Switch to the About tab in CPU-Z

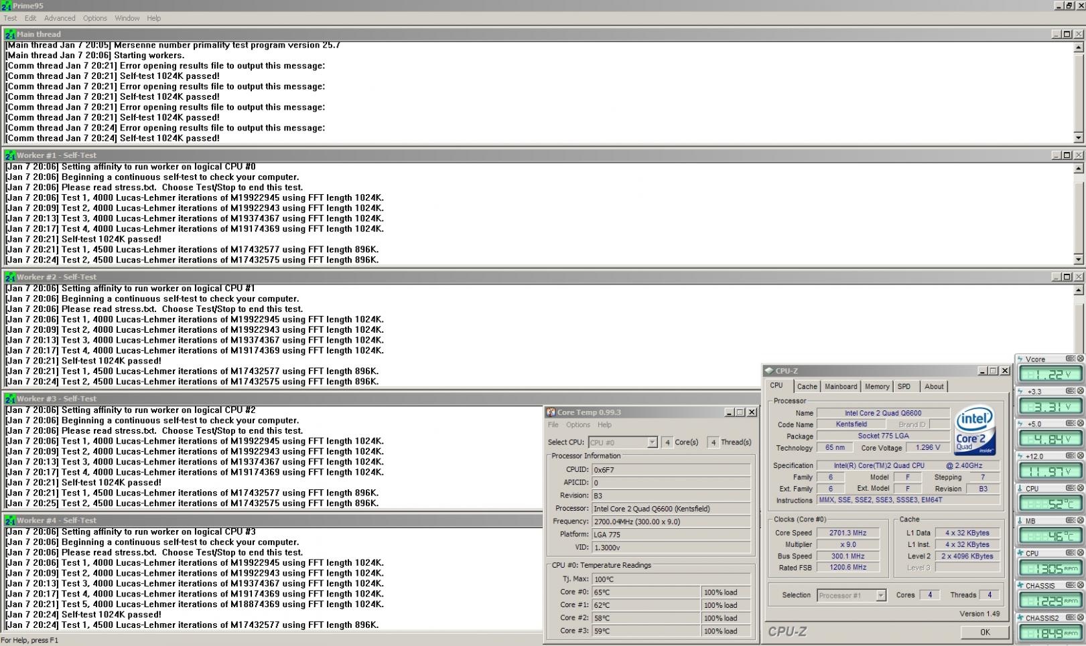pos(934,387)
